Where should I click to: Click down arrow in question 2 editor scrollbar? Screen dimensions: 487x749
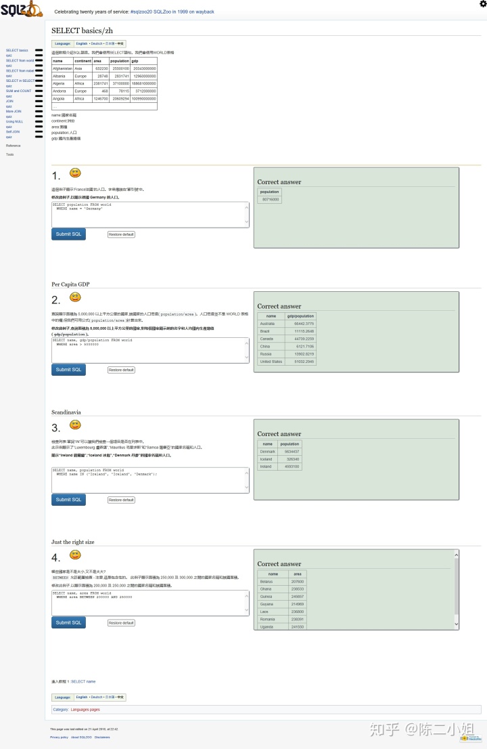(247, 358)
